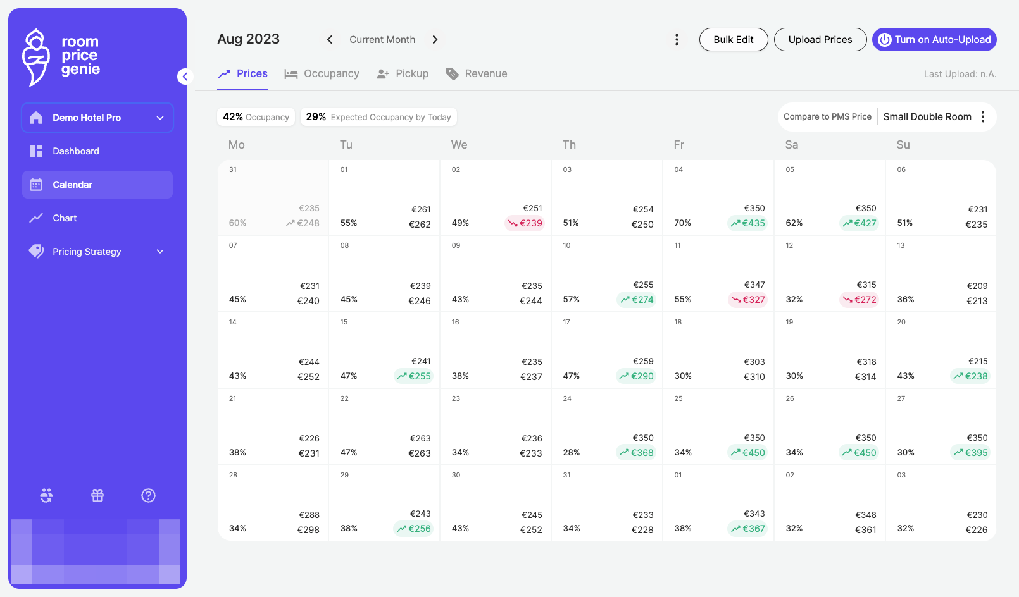The width and height of the screenshot is (1019, 597).
Task: Click the €255 price on August 15
Action: (x=413, y=376)
